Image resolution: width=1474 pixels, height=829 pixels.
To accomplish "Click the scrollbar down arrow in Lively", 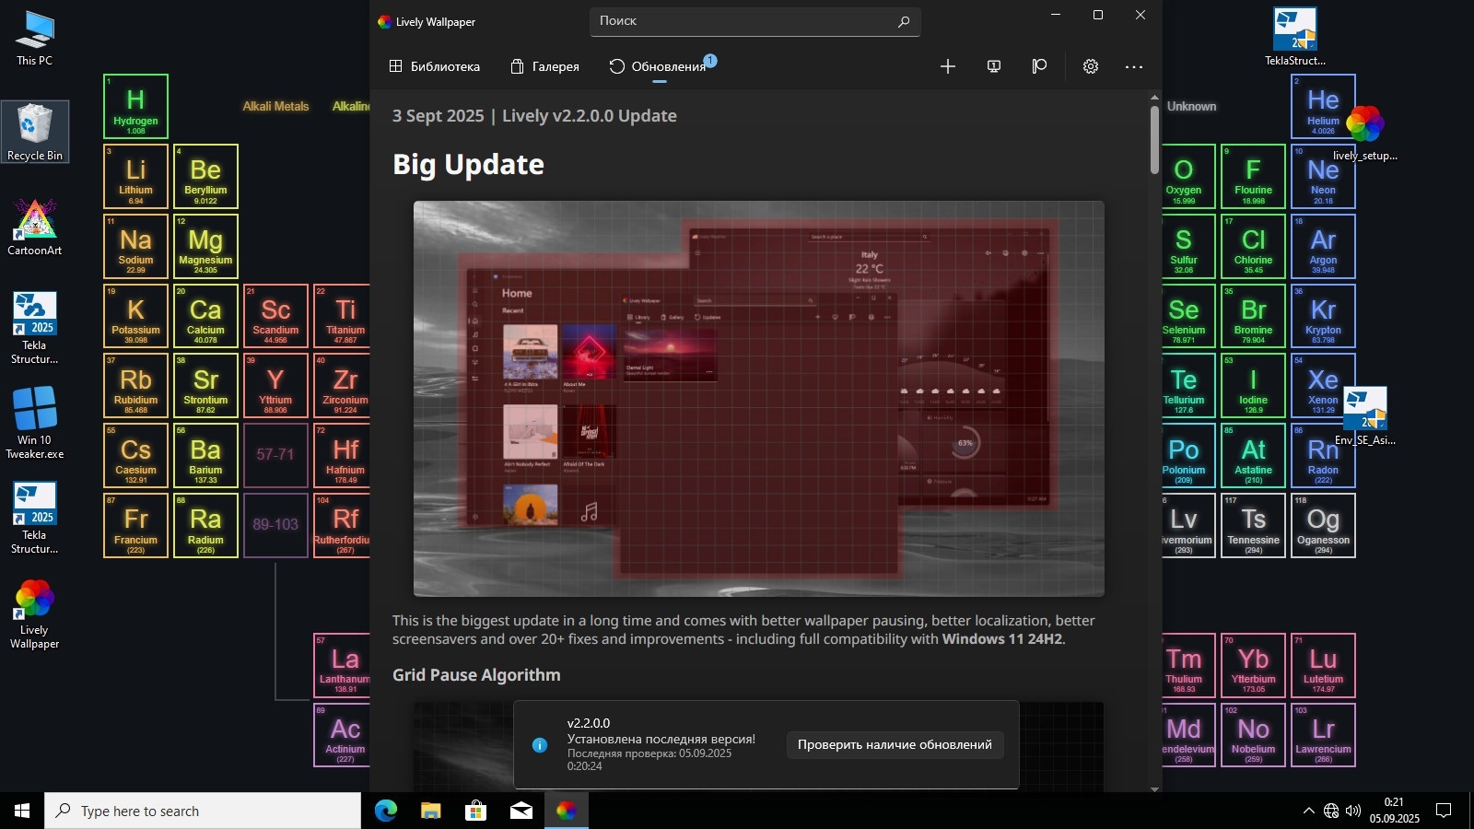I will tap(1154, 788).
